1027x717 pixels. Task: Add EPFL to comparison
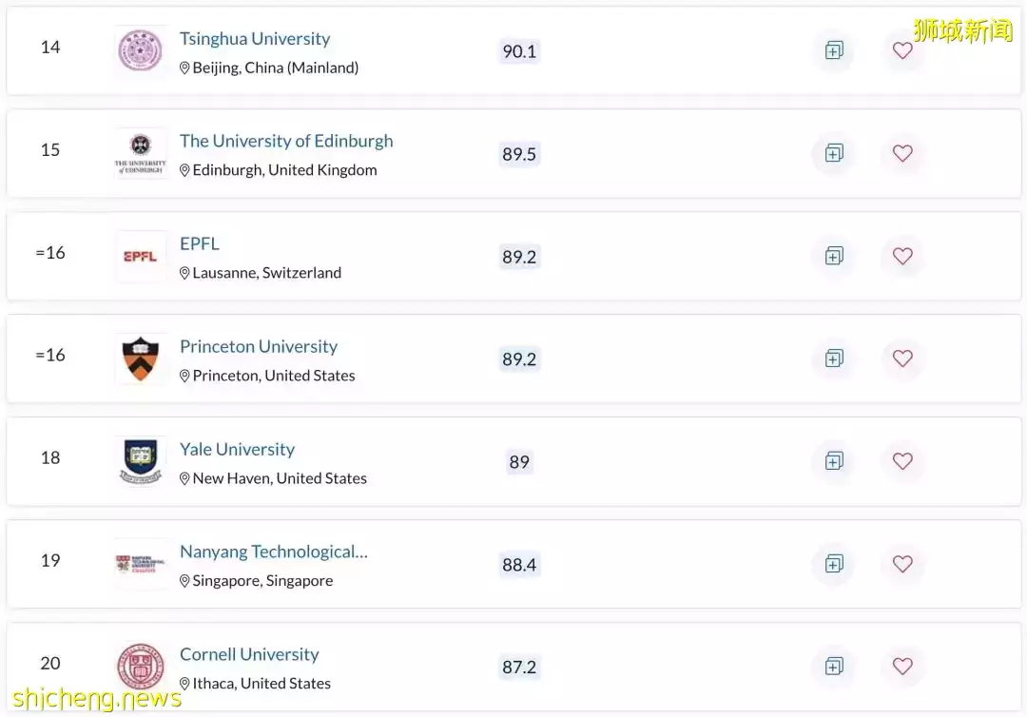tap(834, 256)
